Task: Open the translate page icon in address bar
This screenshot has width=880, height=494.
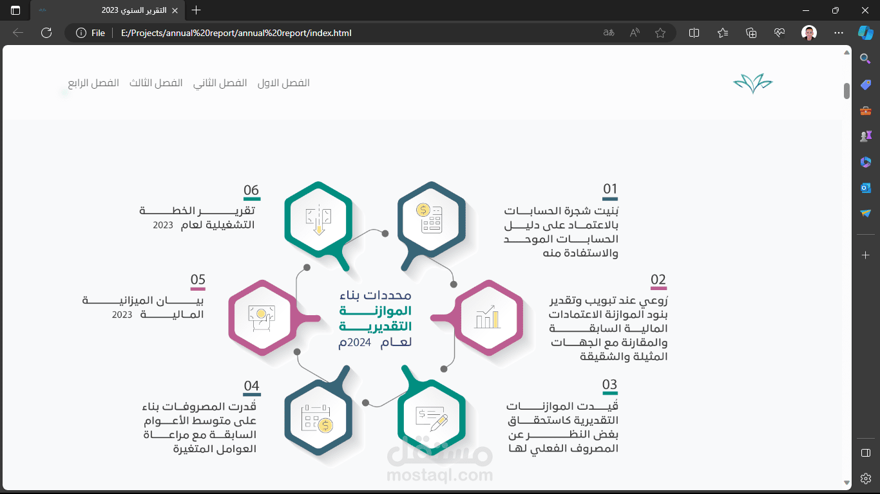Action: (609, 33)
